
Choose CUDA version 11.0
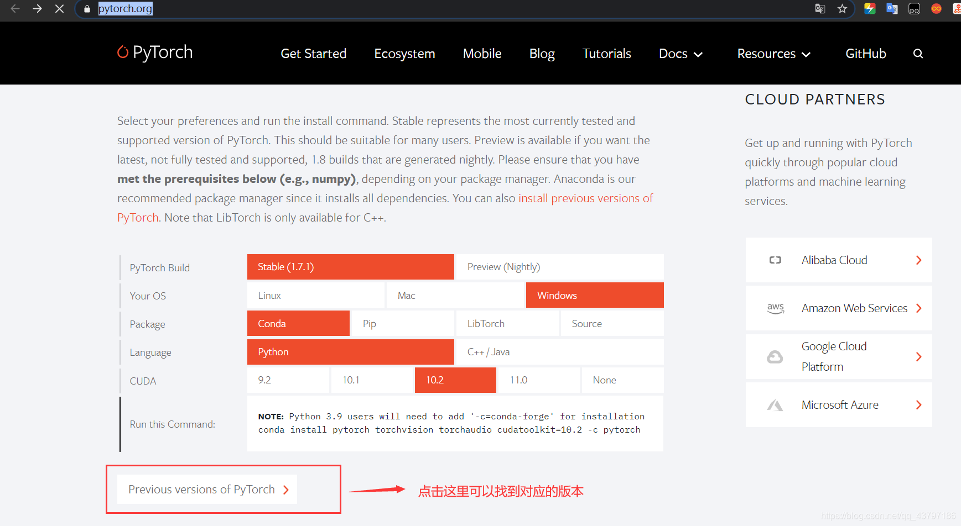click(x=539, y=380)
